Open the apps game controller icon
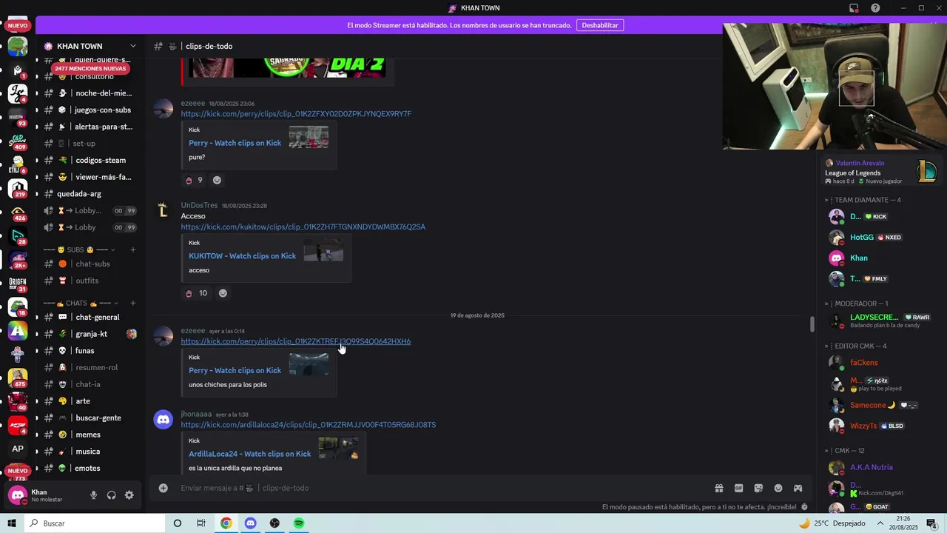Viewport: 947px width, 533px height. [798, 488]
